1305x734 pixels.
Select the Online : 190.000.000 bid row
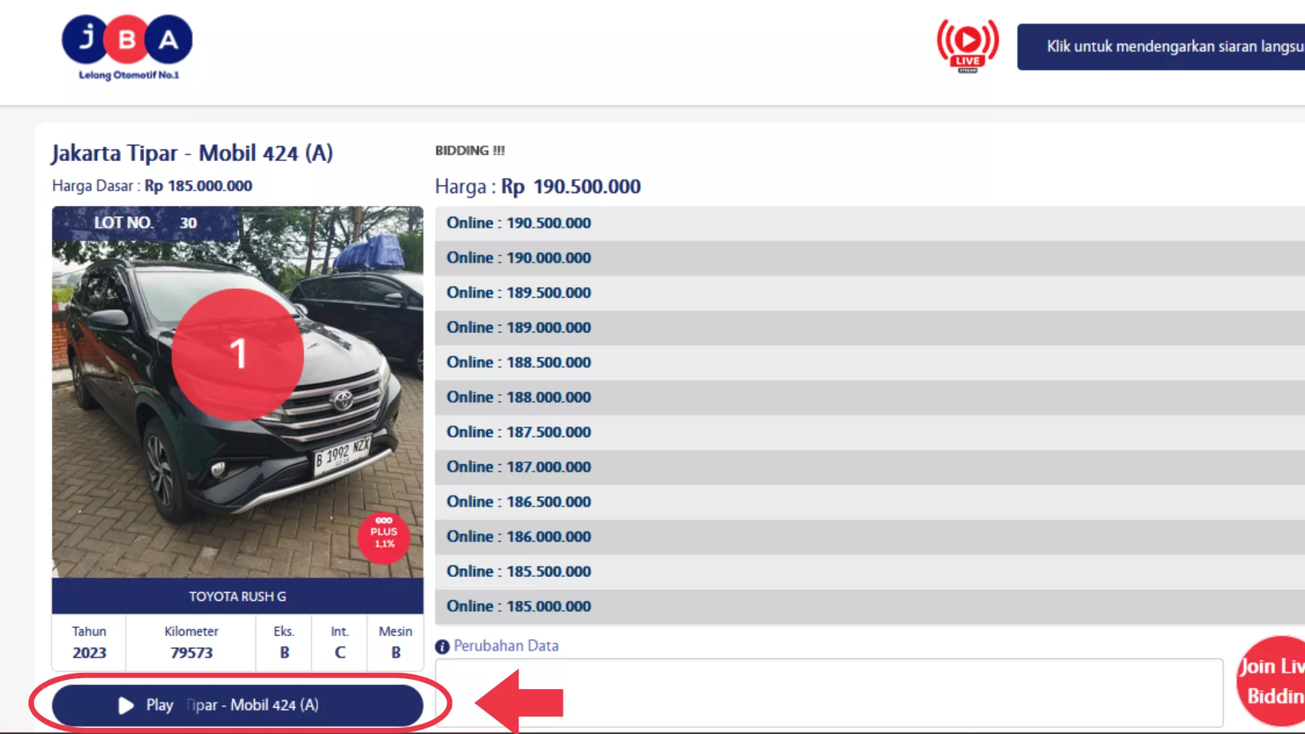[870, 258]
